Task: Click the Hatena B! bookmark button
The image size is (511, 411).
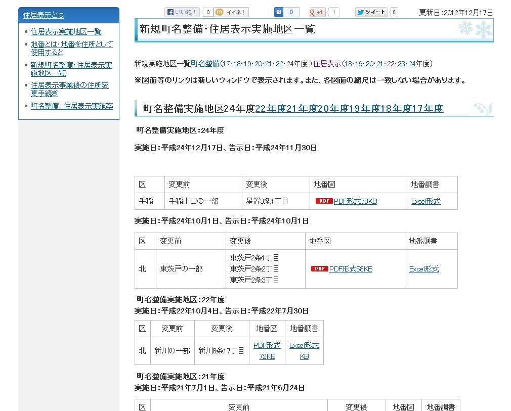Action: pos(279,12)
